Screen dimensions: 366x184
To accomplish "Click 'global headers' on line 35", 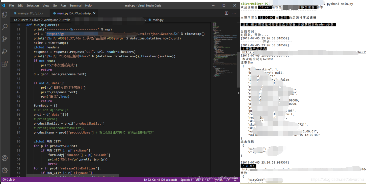I will 46,47.
